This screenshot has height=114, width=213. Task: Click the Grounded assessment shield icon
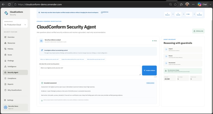point(42,83)
